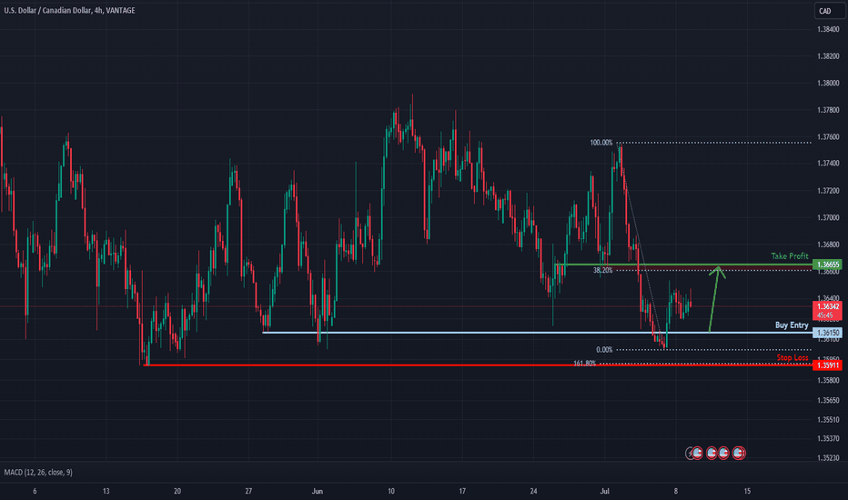The width and height of the screenshot is (848, 500).
Task: Click the 1.35510 price axis label
Action: pos(828,419)
